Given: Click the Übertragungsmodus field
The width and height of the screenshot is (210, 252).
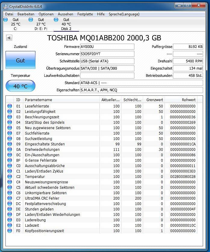Looking at the screenshot, I should [107, 68].
